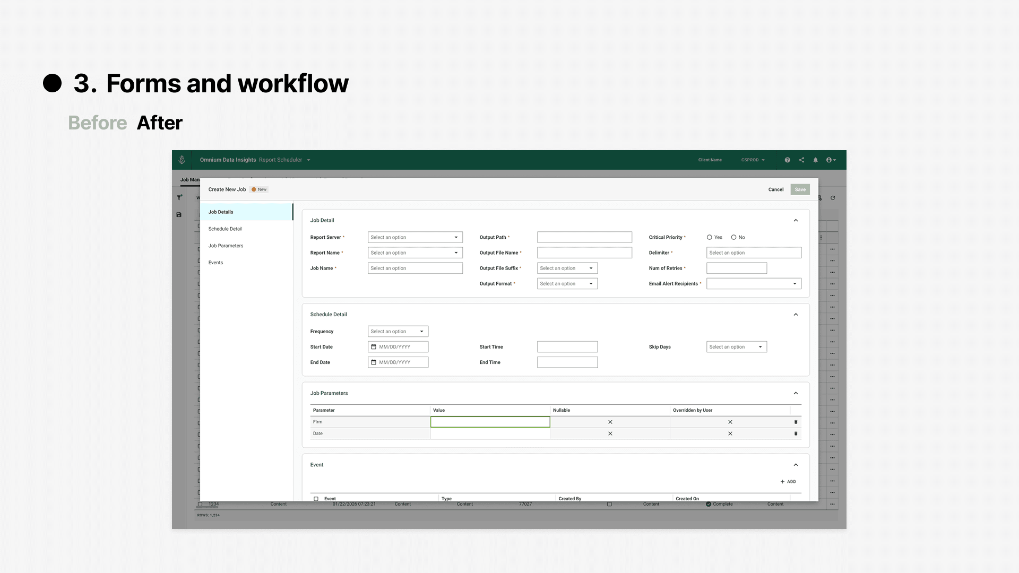Click the Start Time input field
This screenshot has width=1019, height=573.
point(567,347)
